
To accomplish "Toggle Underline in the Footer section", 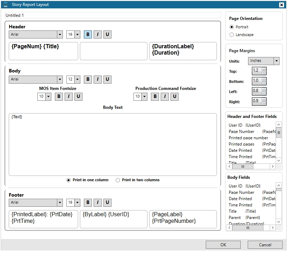I will [108, 203].
